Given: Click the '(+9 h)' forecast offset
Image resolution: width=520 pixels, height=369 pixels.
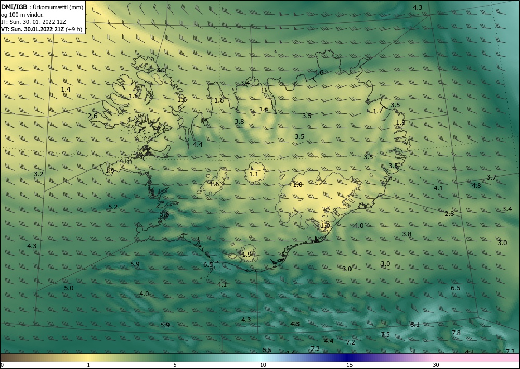Looking at the screenshot, I should (x=74, y=29).
